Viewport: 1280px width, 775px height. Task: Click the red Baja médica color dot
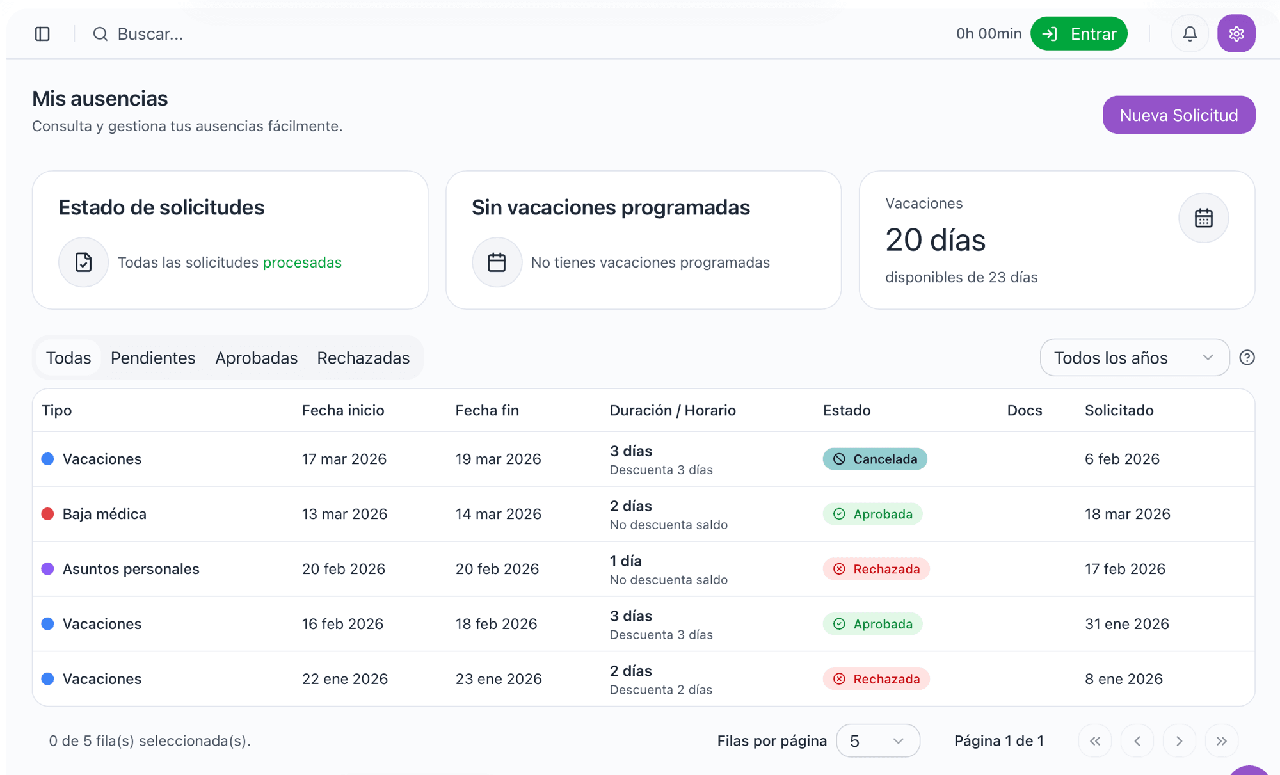pyautogui.click(x=48, y=514)
